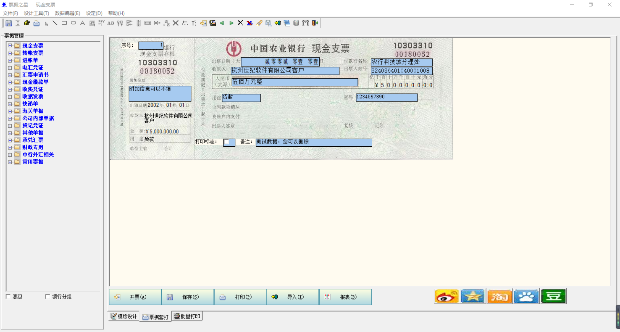The height and width of the screenshot is (332, 620).
Task: Click the AB text field tool
Action: (110, 23)
